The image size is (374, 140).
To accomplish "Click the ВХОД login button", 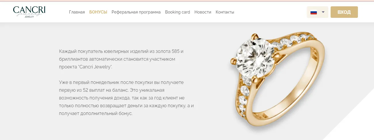I will pyautogui.click(x=344, y=12).
